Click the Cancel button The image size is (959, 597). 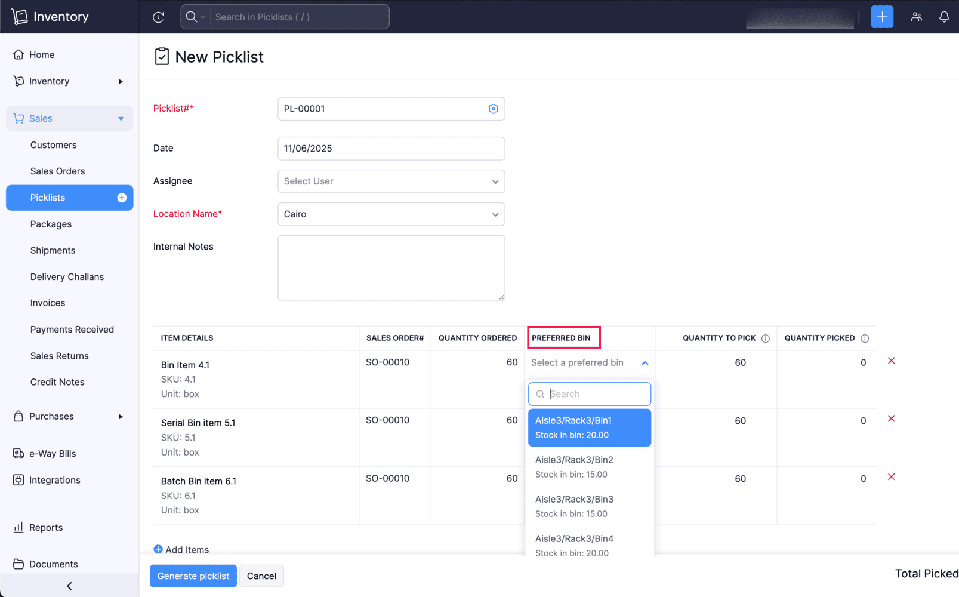(261, 576)
